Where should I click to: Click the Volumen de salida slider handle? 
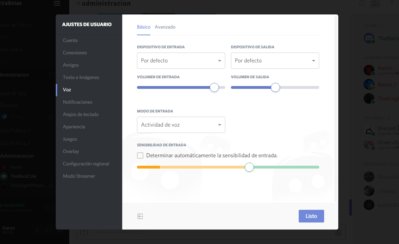[x=275, y=87]
